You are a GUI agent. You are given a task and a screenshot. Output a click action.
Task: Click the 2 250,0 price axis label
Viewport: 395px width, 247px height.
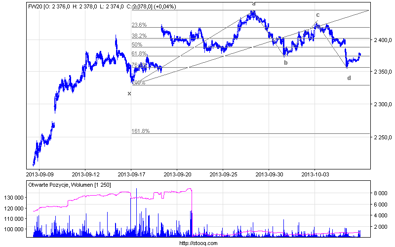point(383,137)
